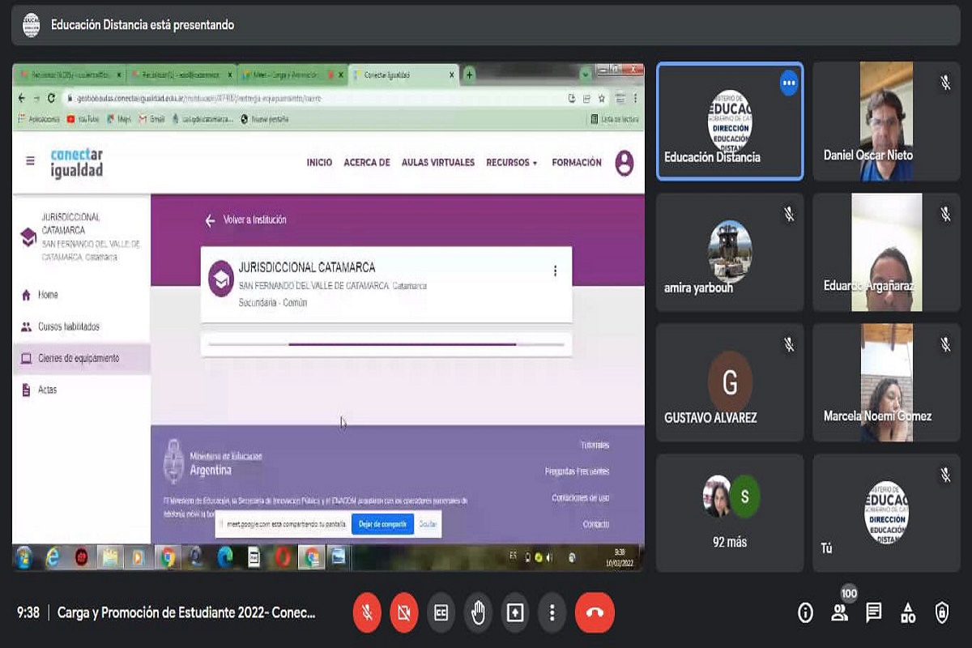Open the meeting chat panel
The image size is (972, 648).
(x=873, y=612)
